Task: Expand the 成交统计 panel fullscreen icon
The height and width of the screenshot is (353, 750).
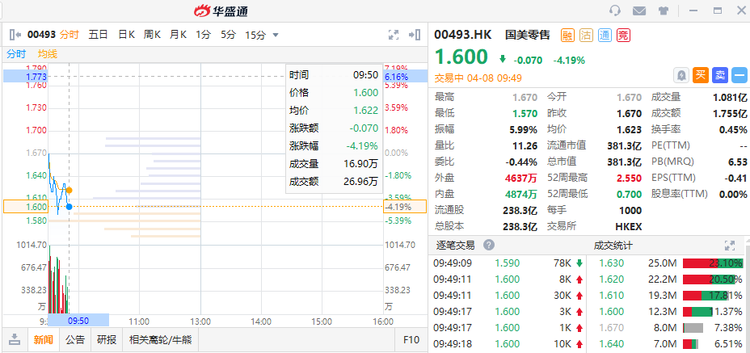Action: tap(730, 246)
